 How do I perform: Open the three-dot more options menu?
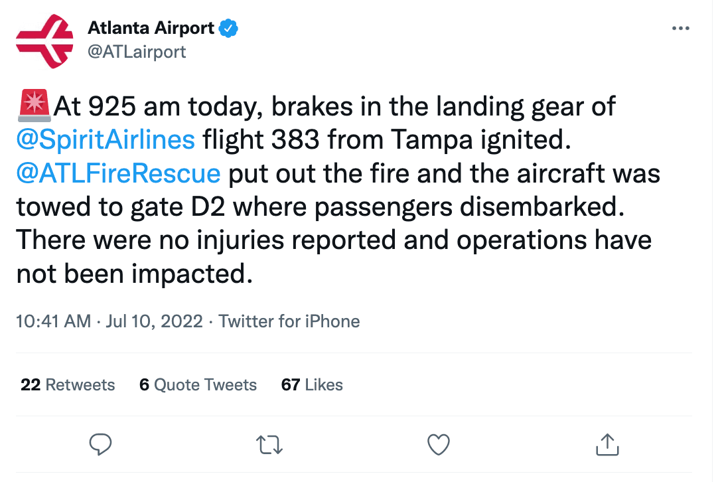click(x=682, y=29)
